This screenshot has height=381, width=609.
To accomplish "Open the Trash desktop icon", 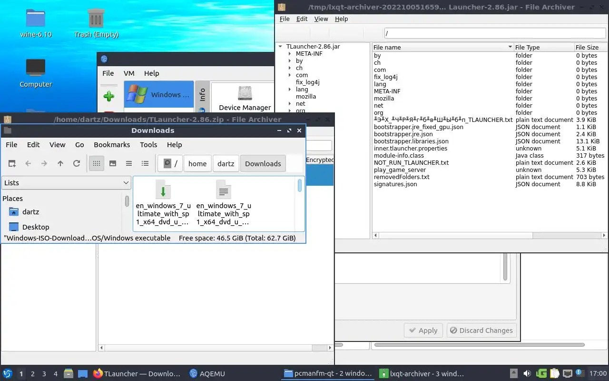I will [x=96, y=23].
